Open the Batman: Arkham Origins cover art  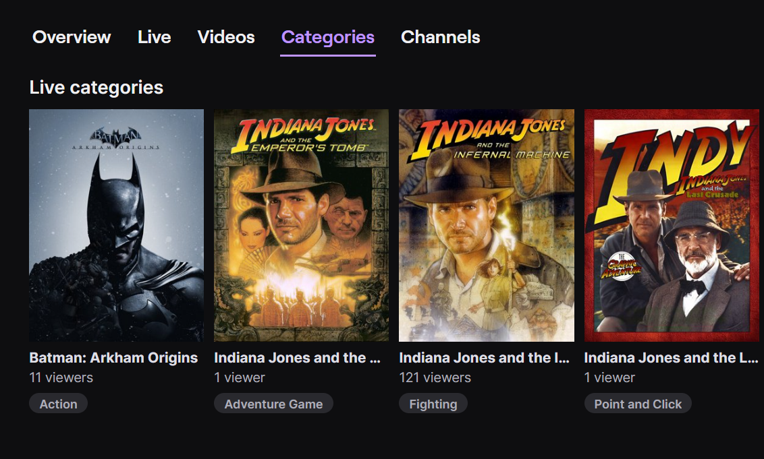(116, 225)
